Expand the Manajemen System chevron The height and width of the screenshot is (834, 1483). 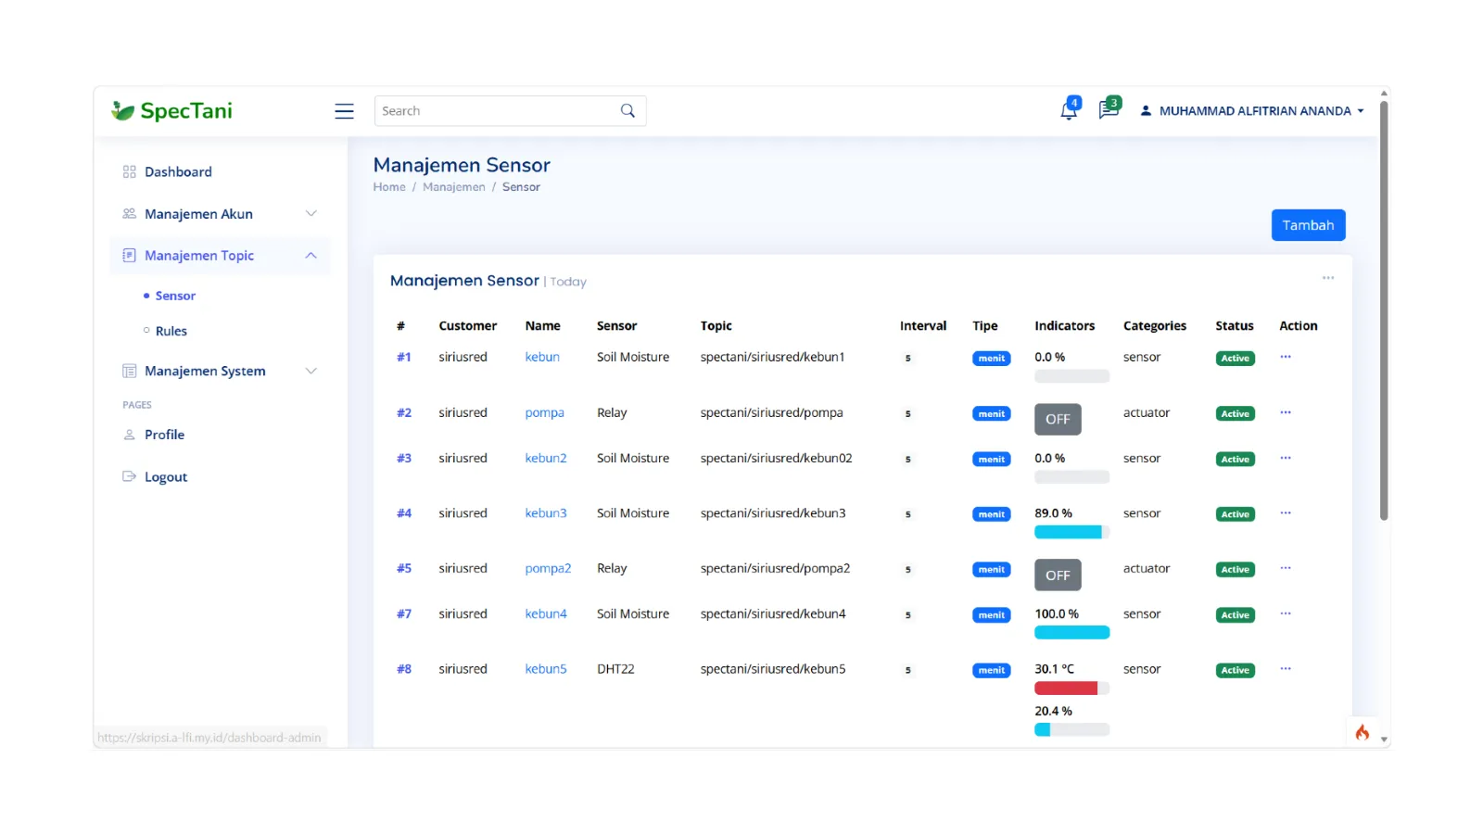coord(311,371)
